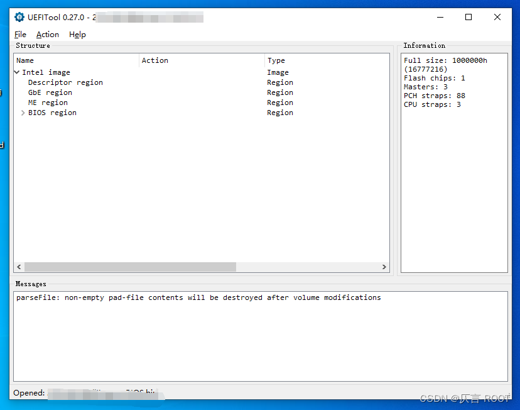Click the Region type cell of ME region
Screen dimensions: 520x410
click(x=280, y=102)
